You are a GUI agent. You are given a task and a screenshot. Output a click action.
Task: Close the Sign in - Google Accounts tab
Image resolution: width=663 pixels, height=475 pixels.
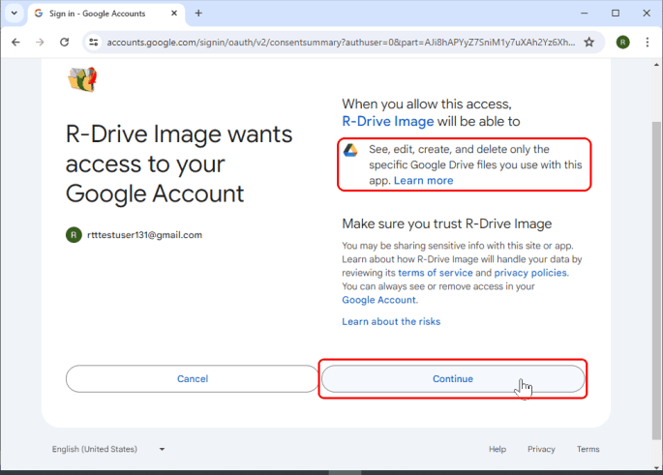click(174, 14)
